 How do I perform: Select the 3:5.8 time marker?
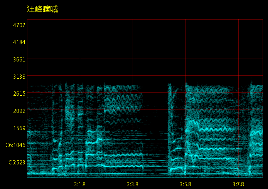pos(185,184)
